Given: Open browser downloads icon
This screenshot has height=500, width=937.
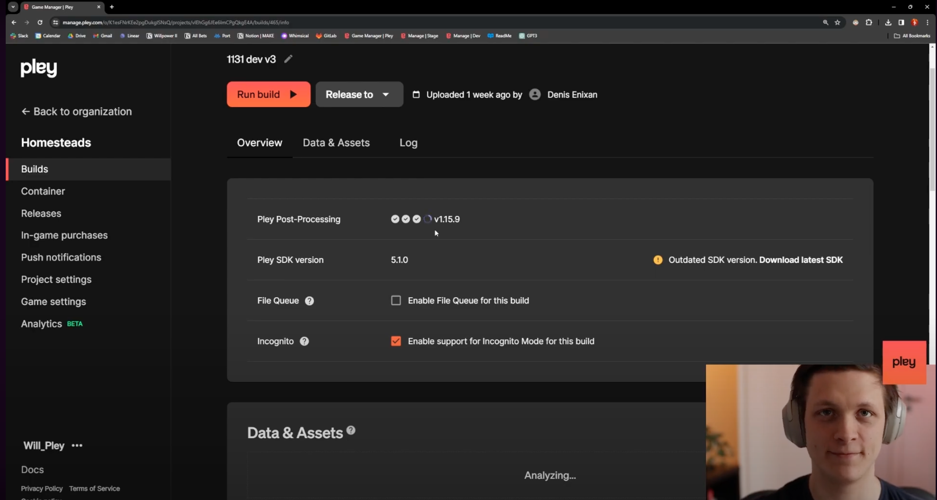Looking at the screenshot, I should pos(888,22).
